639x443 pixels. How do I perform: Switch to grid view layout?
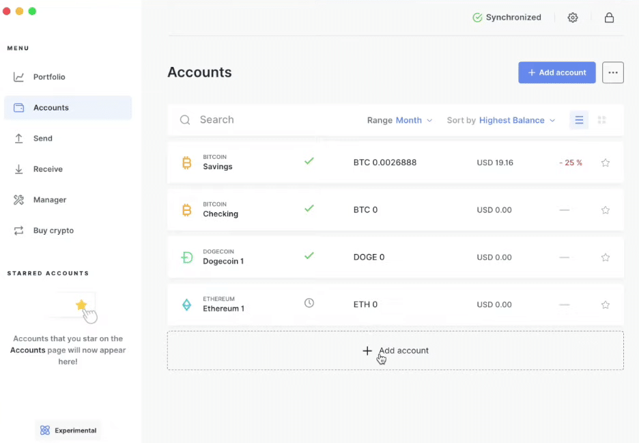[601, 120]
